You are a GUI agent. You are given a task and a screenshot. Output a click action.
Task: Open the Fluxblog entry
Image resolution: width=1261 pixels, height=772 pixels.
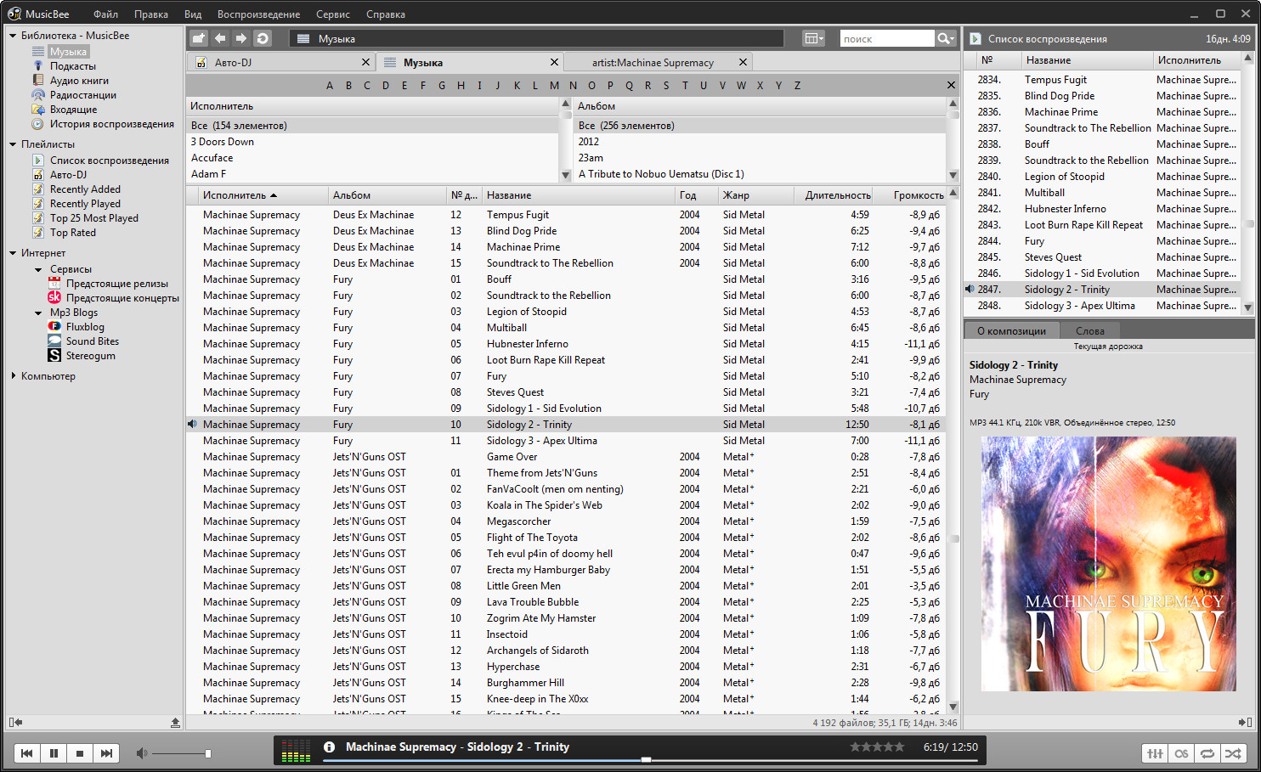pyautogui.click(x=85, y=327)
